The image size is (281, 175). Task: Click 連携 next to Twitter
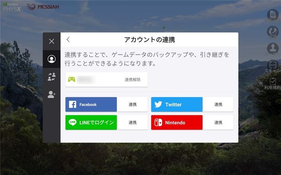point(218,105)
